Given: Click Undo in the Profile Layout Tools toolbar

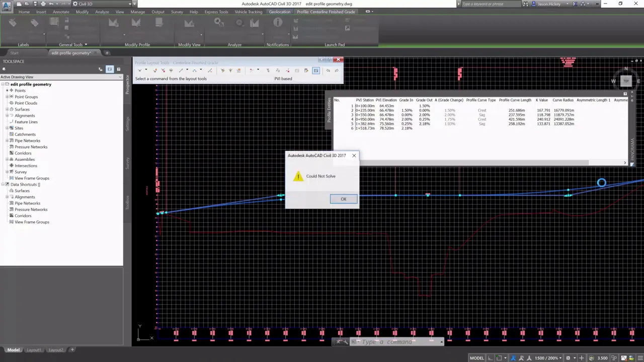Looking at the screenshot, I should tap(328, 70).
